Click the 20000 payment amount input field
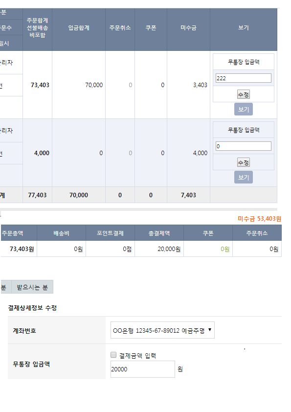 [x=143, y=369]
